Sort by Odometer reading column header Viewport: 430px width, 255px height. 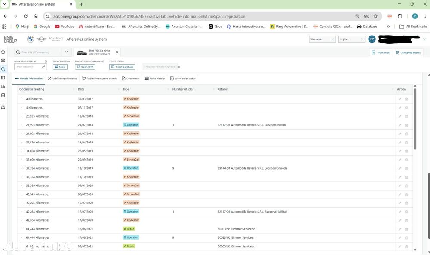(31, 89)
